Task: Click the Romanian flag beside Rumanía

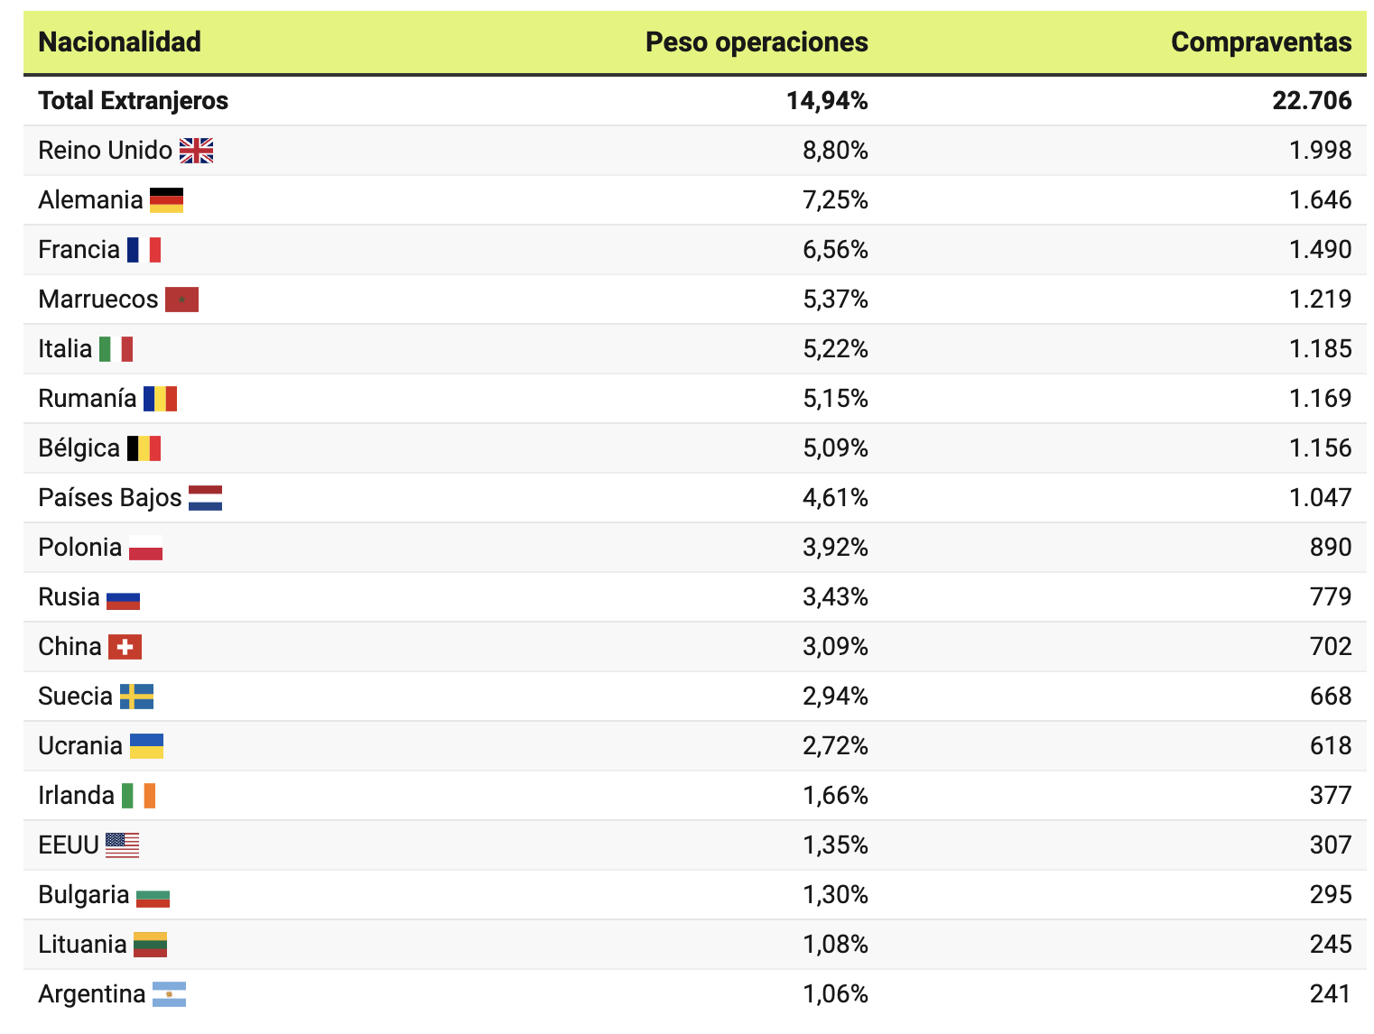Action: tap(160, 399)
